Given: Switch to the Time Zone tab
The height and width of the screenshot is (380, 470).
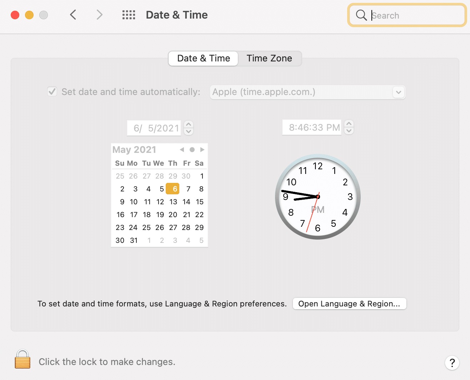Looking at the screenshot, I should [269, 58].
